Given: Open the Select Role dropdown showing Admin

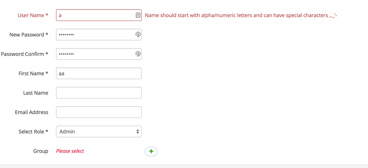Looking at the screenshot, I should point(98,132).
